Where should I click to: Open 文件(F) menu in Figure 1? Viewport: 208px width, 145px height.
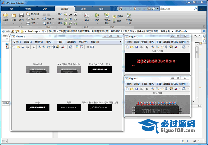[x=17, y=42]
